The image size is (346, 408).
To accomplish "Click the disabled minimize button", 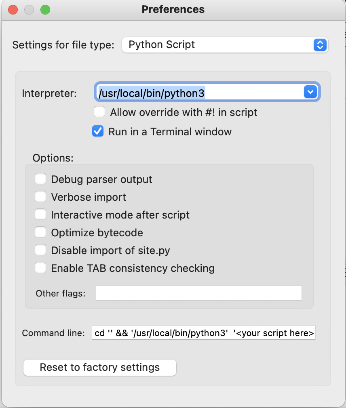I will coord(29,9).
